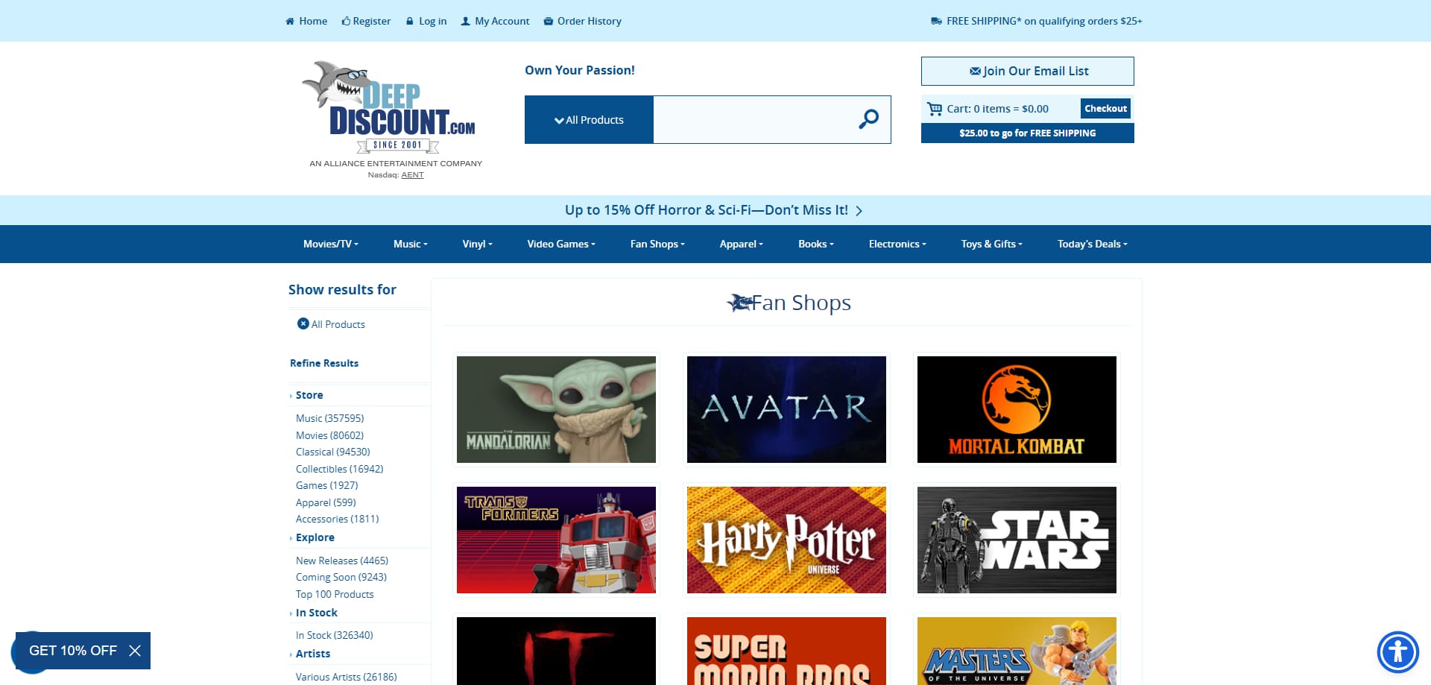Show Coming Soon (9243)
The image size is (1431, 685).
[341, 577]
